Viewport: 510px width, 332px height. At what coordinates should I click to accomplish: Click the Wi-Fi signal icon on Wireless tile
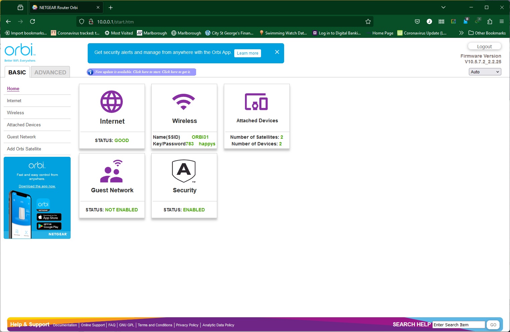(183, 102)
